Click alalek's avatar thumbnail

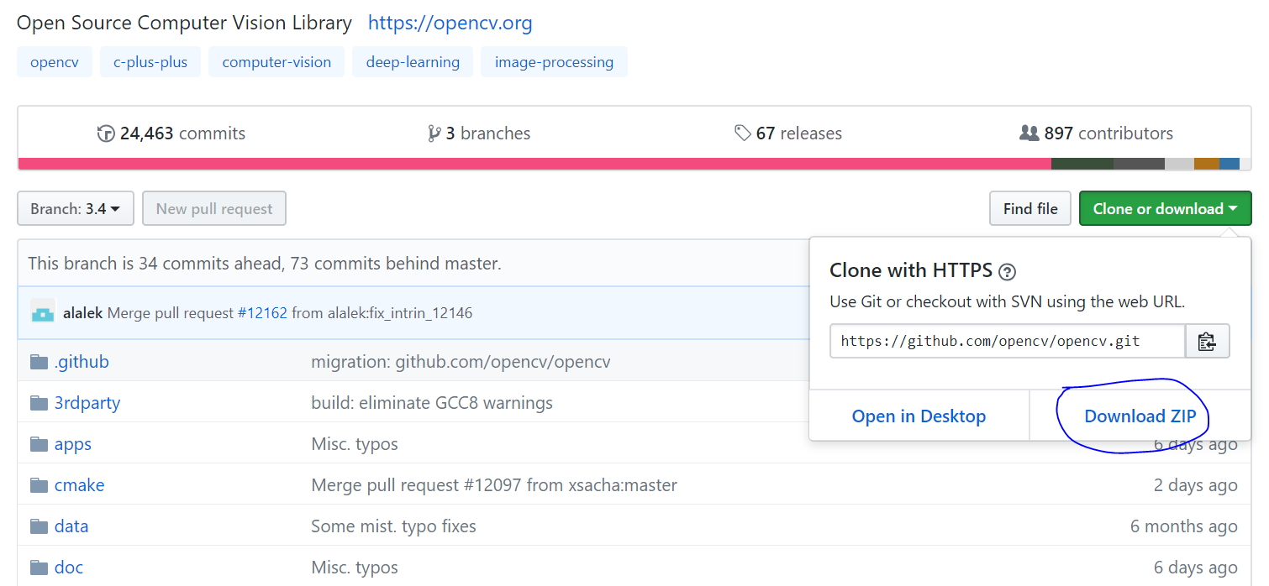43,312
